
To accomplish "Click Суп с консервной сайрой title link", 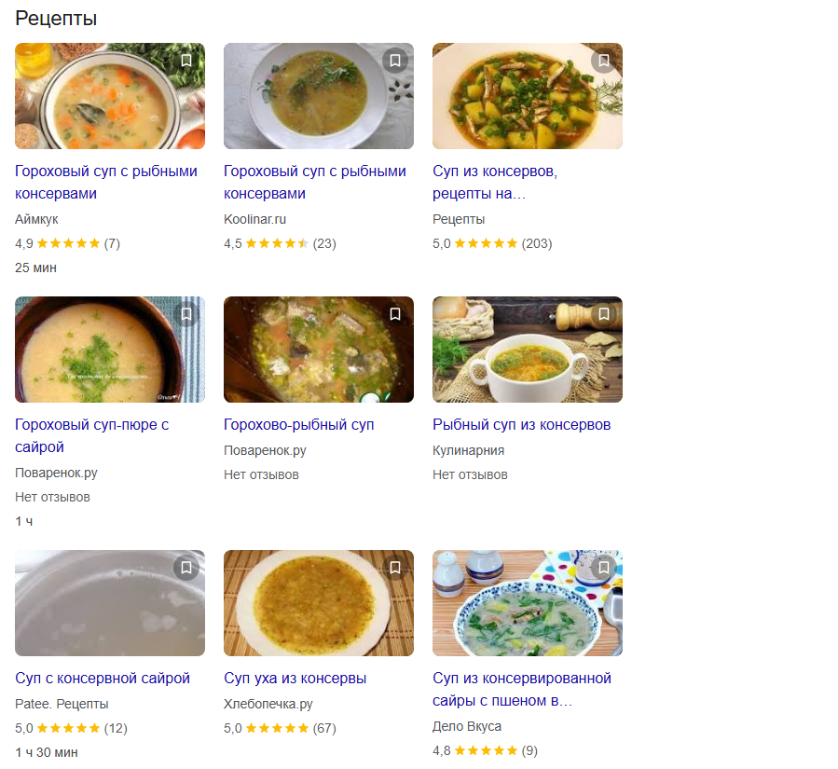I will pos(103,679).
